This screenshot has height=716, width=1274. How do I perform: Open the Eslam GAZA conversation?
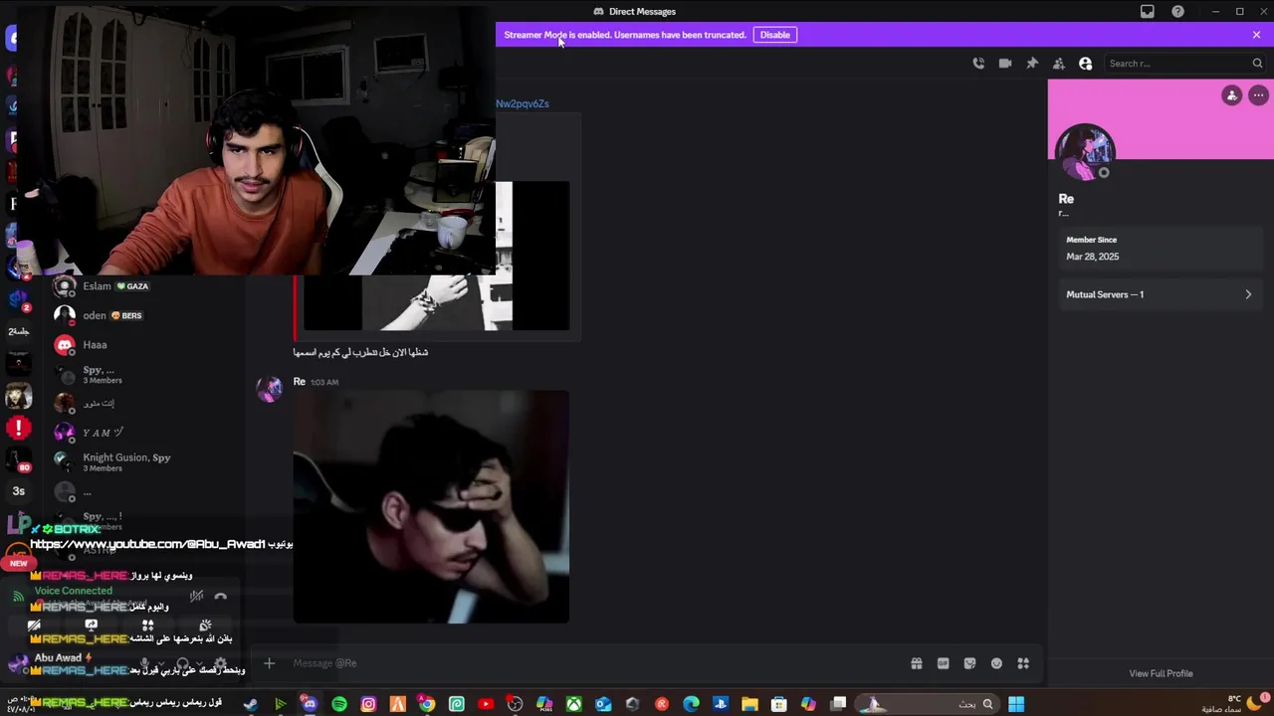click(x=144, y=286)
